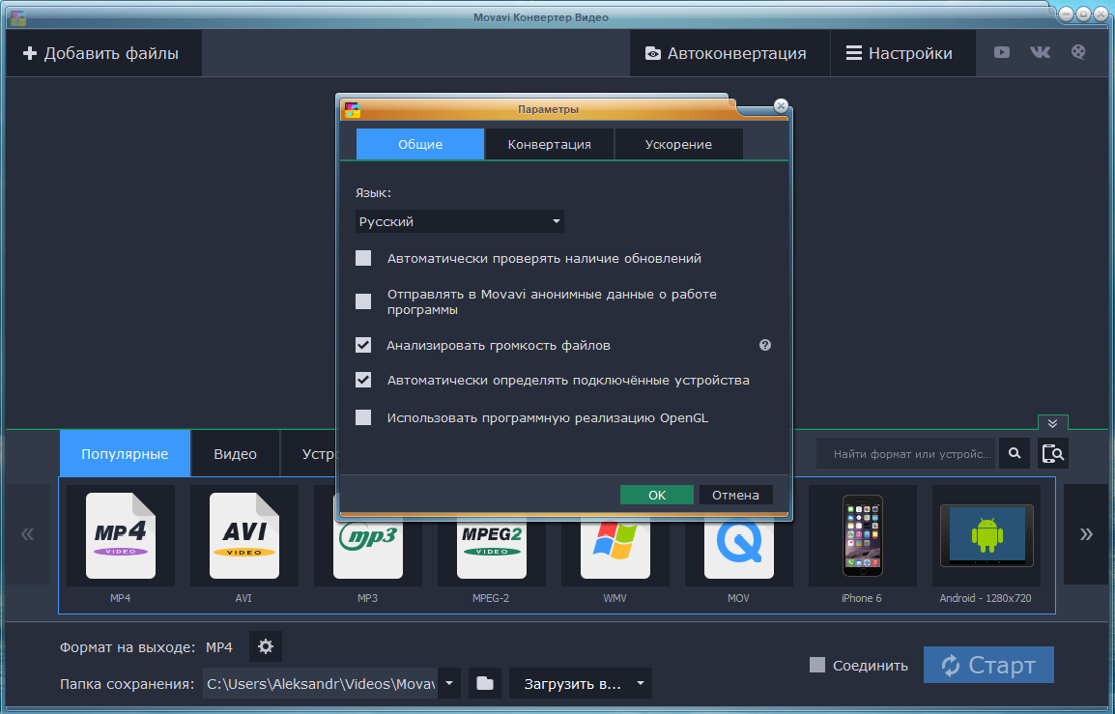Click the VK social network icon
Image resolution: width=1115 pixels, height=714 pixels.
tap(1040, 53)
